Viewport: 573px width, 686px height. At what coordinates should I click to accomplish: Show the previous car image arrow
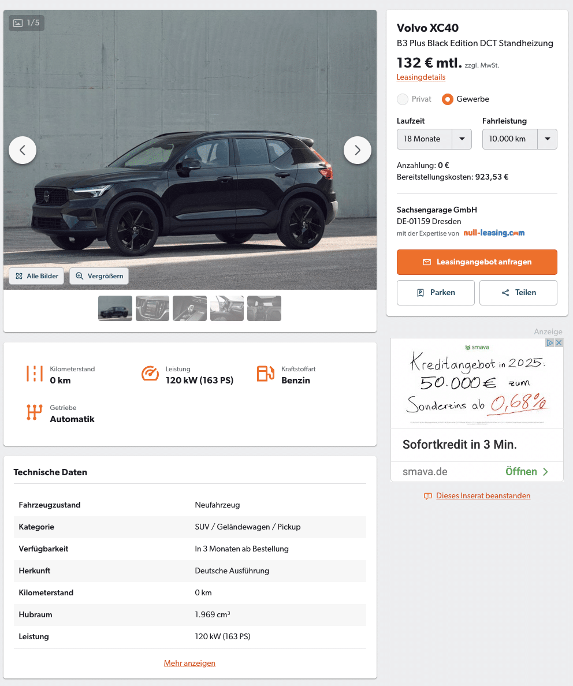(x=23, y=150)
